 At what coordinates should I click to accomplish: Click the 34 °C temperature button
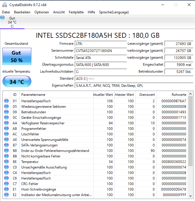(x=17, y=82)
